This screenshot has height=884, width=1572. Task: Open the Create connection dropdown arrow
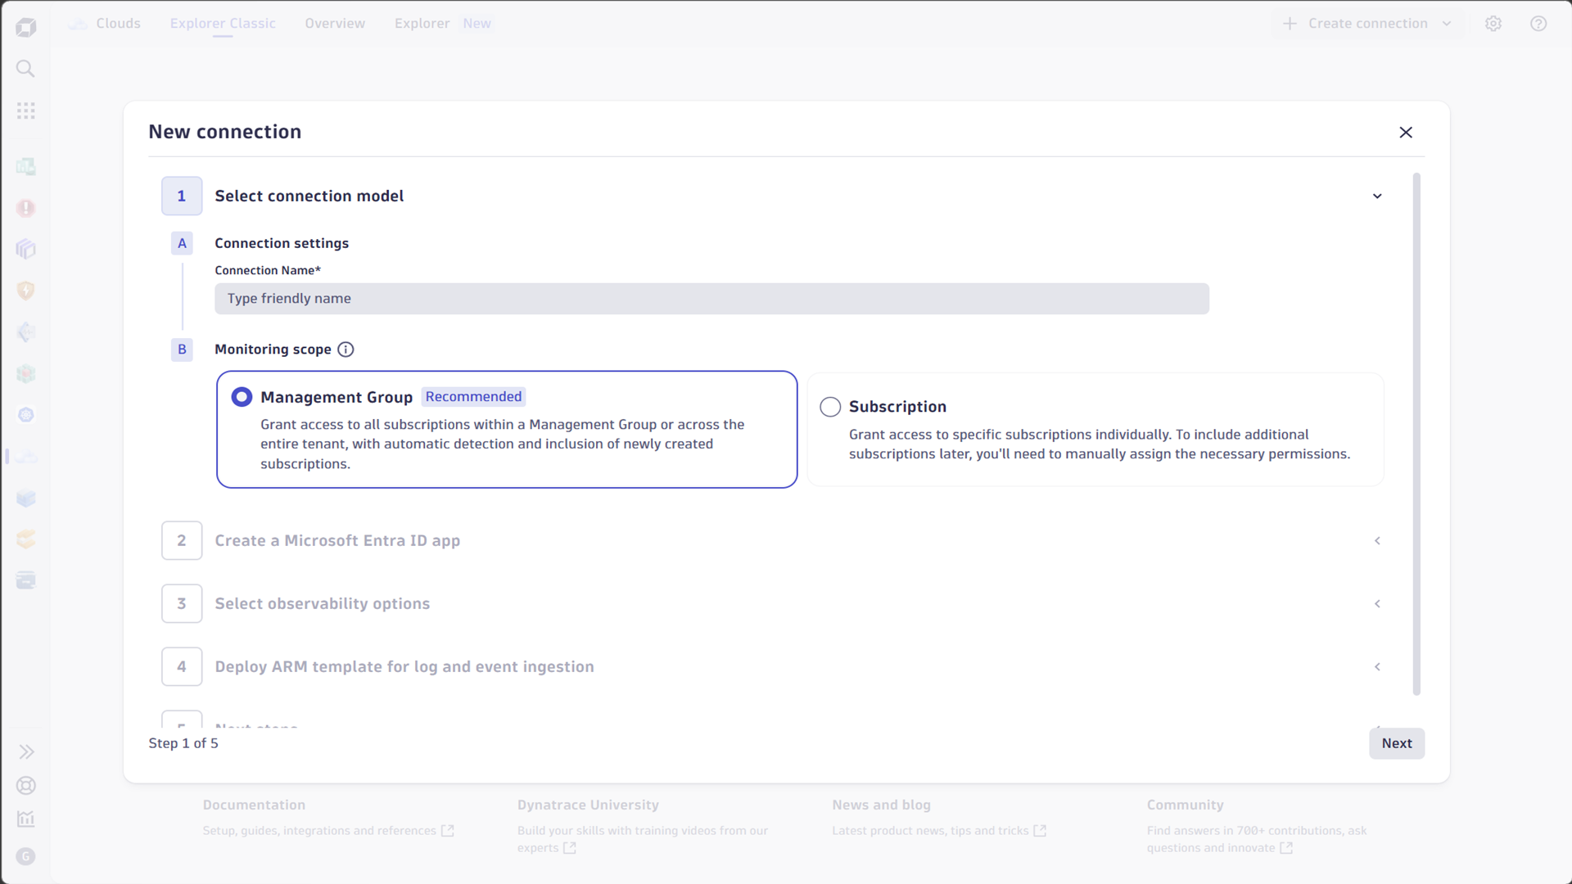1447,24
